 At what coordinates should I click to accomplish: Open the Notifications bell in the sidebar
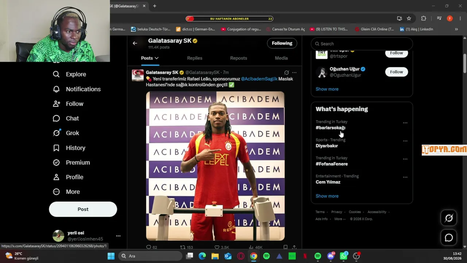coord(77,89)
